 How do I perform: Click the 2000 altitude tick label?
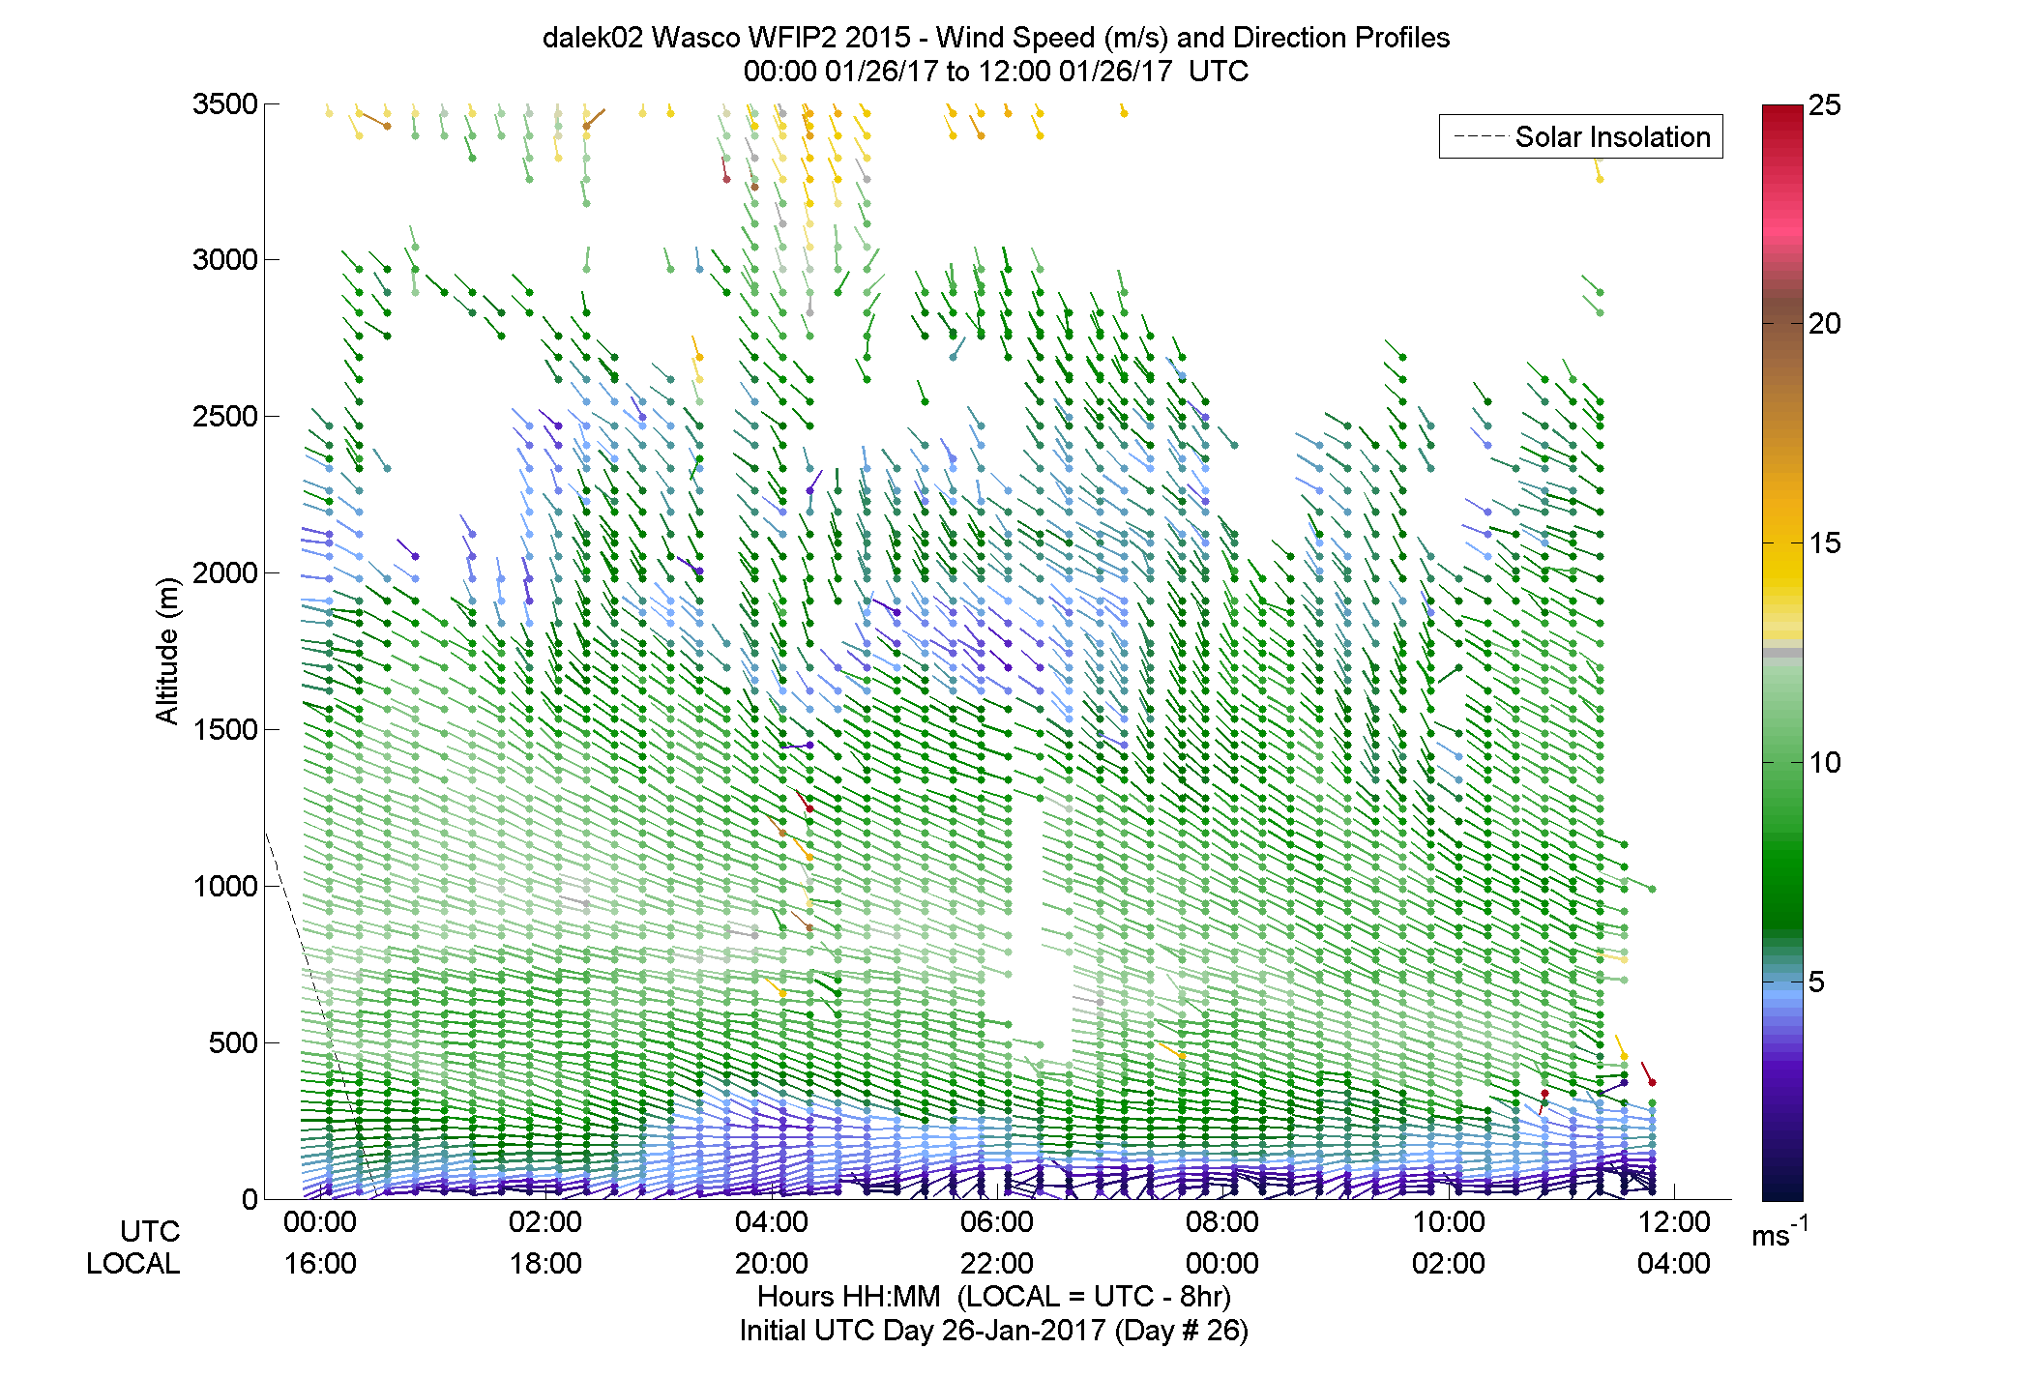tap(225, 573)
